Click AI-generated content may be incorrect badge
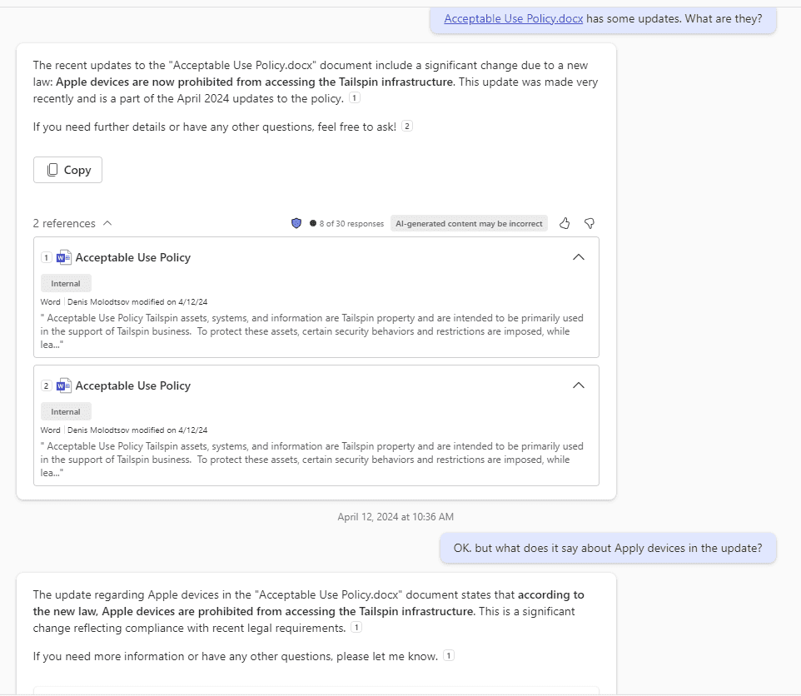Image resolution: width=801 pixels, height=696 pixels. pos(469,224)
